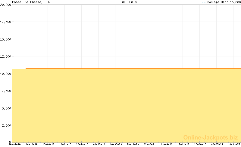
Task: Select the 04-10-16 date marker
Action: point(32,144)
